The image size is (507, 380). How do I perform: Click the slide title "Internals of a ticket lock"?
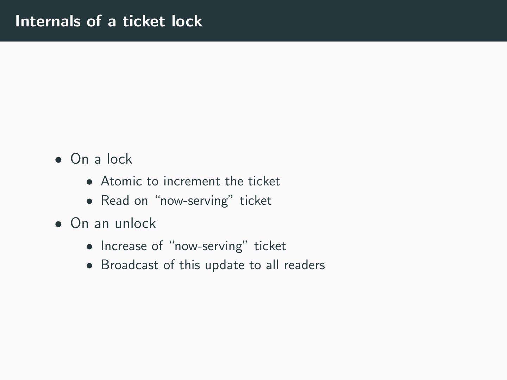(x=108, y=21)
